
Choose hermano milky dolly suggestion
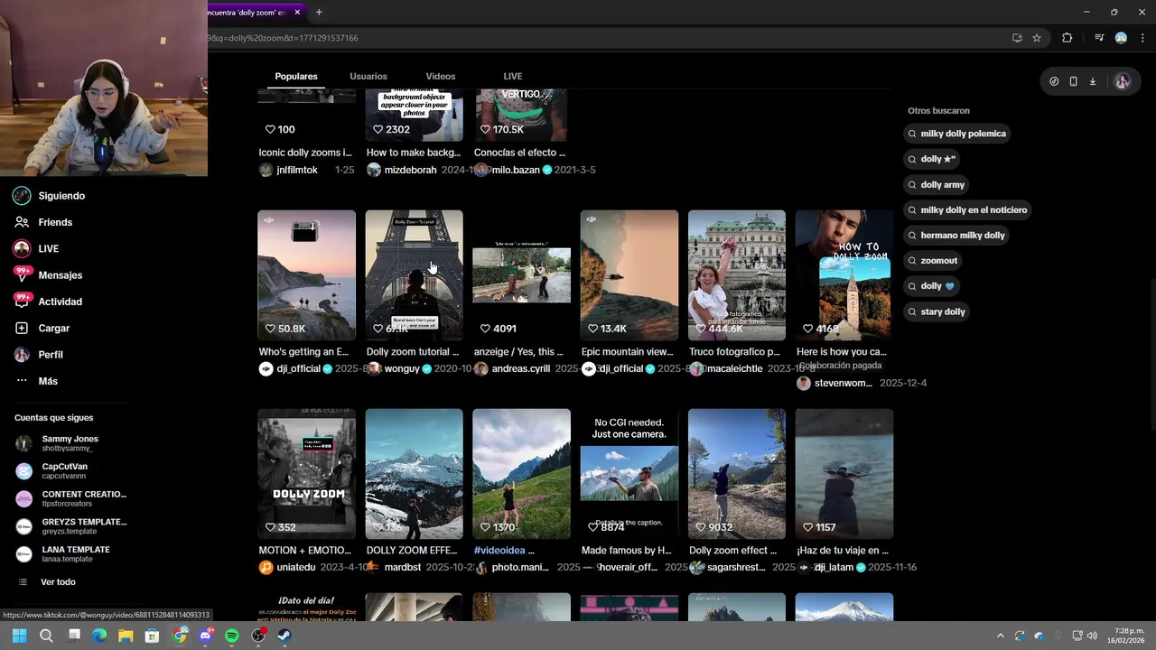click(x=957, y=236)
